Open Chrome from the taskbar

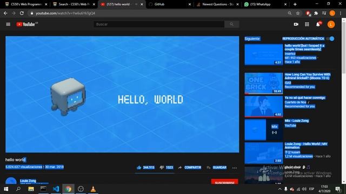pyautogui.click(x=68, y=189)
